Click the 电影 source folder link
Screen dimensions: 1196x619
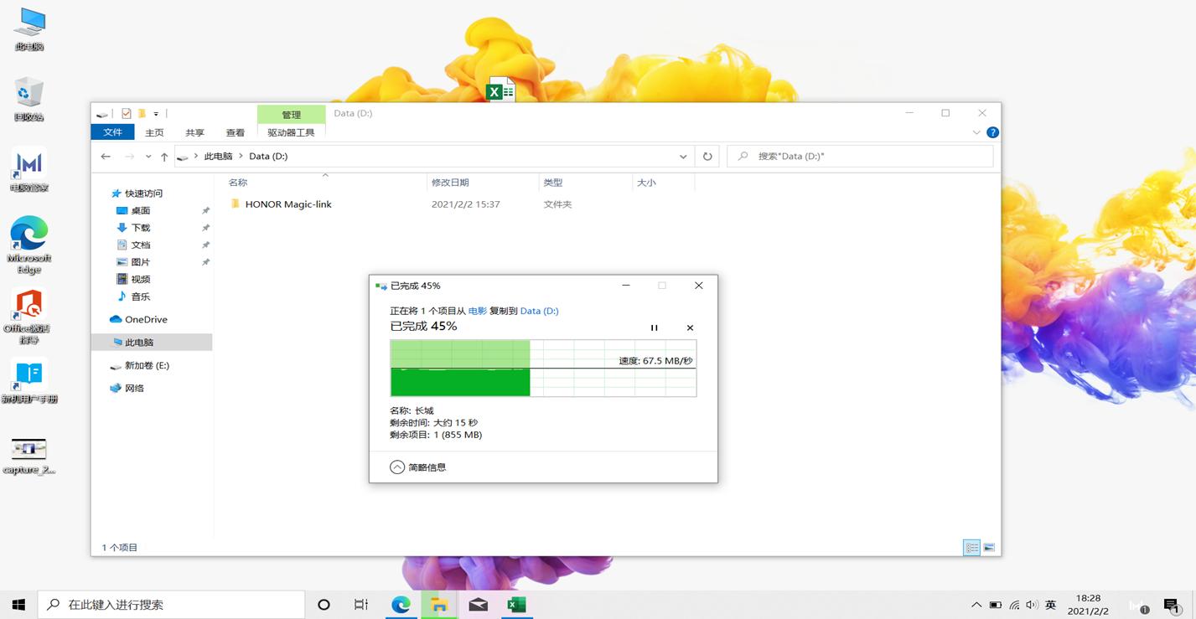point(477,311)
